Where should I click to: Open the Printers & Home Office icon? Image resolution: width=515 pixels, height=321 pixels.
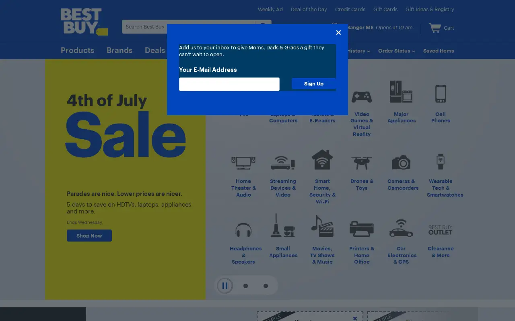pos(362,229)
